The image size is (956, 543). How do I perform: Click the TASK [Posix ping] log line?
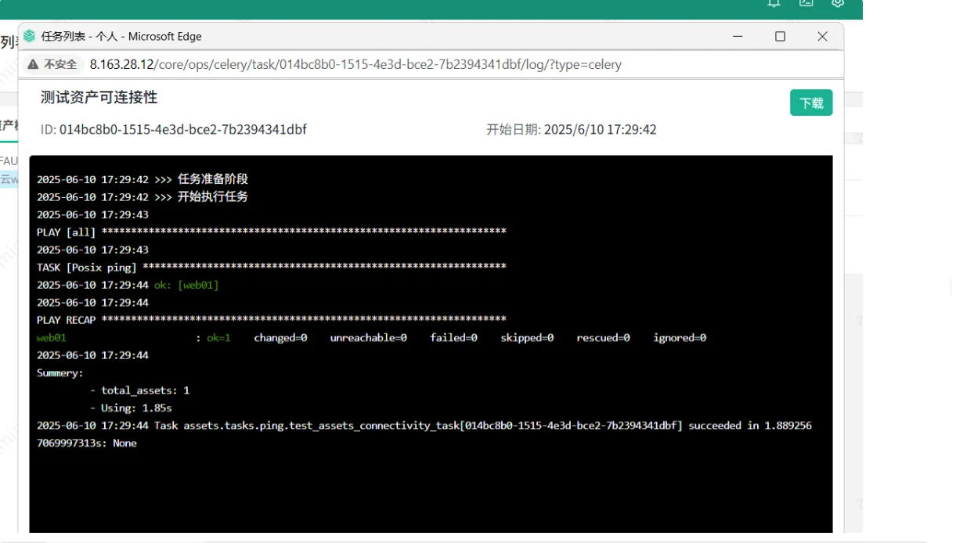pos(272,267)
